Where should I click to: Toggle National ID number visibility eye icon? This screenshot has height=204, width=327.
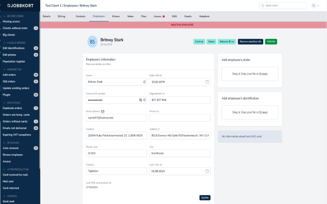click(140, 100)
